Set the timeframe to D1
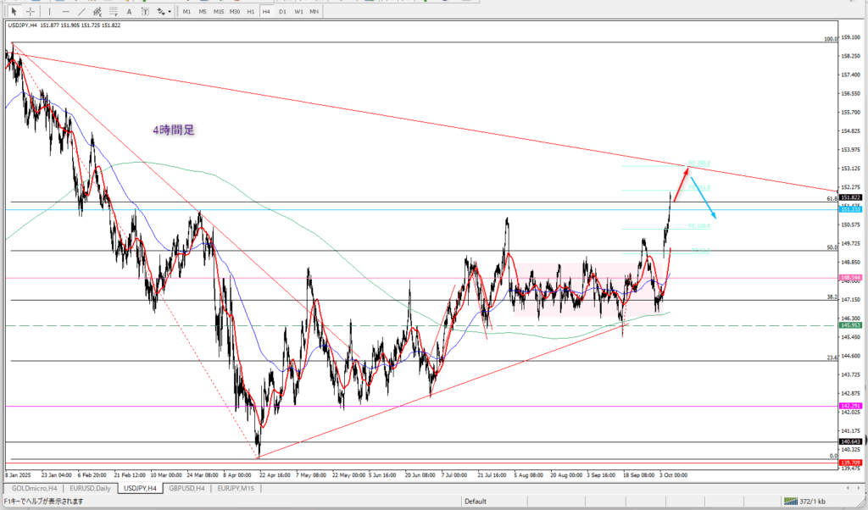868x510 pixels. coord(282,11)
